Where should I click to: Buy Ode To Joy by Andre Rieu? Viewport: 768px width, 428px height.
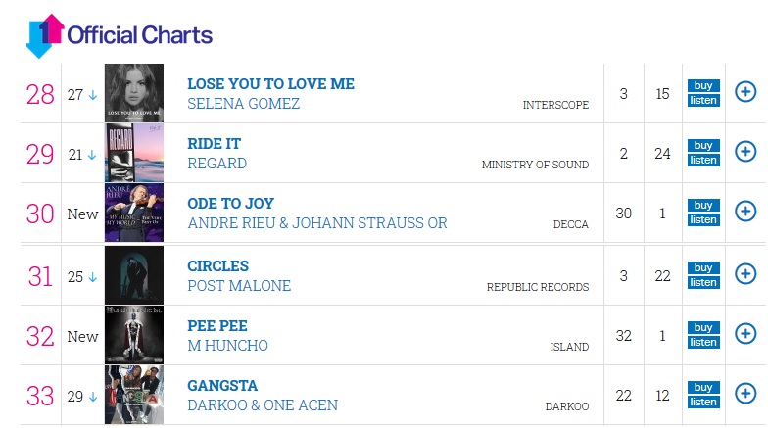(702, 205)
